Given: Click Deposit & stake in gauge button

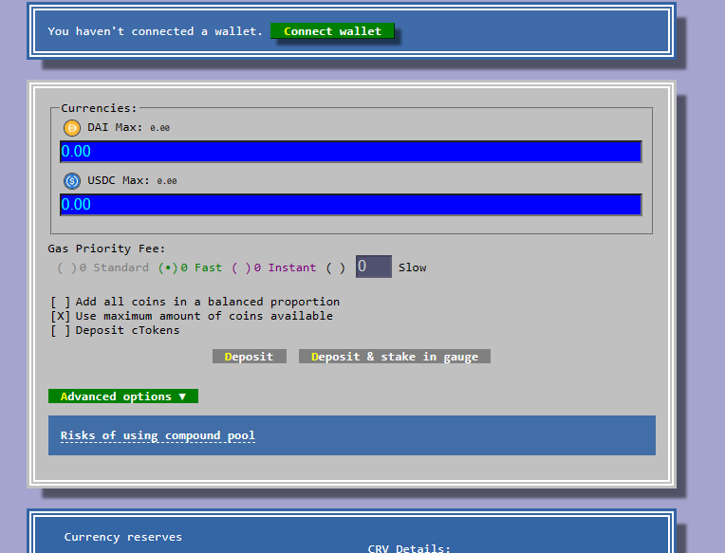Looking at the screenshot, I should (x=395, y=357).
